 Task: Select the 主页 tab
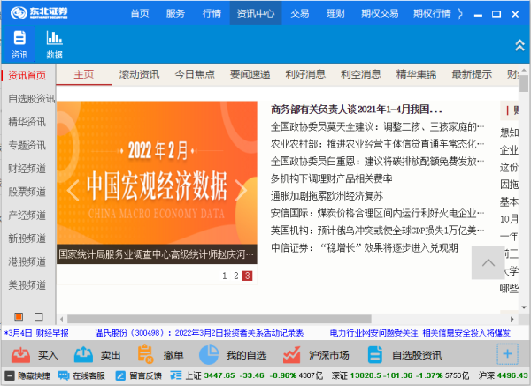(84, 74)
